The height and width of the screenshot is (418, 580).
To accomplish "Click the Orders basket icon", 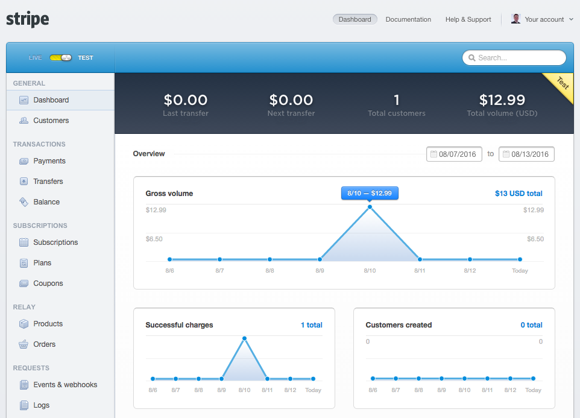I will coord(24,344).
